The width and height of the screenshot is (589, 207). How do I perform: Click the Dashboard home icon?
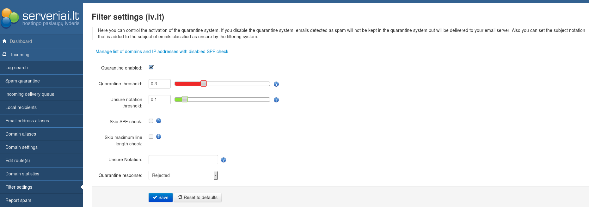coord(4,41)
